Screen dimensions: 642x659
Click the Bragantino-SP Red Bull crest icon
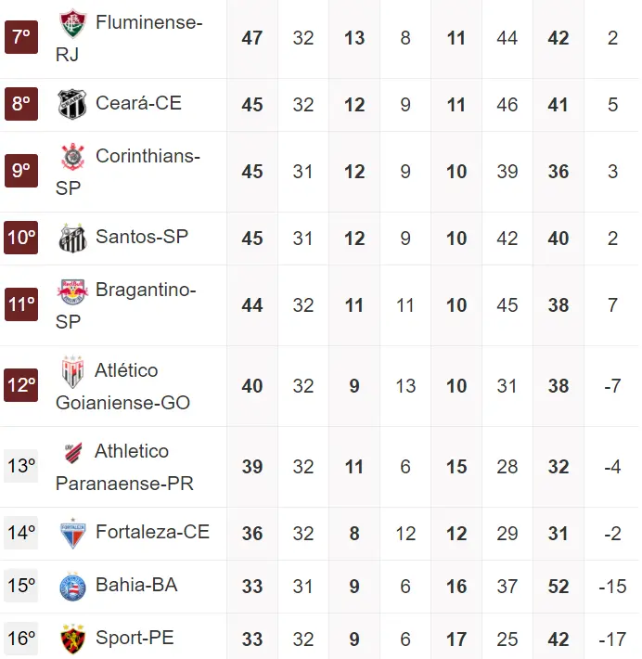coord(71,291)
